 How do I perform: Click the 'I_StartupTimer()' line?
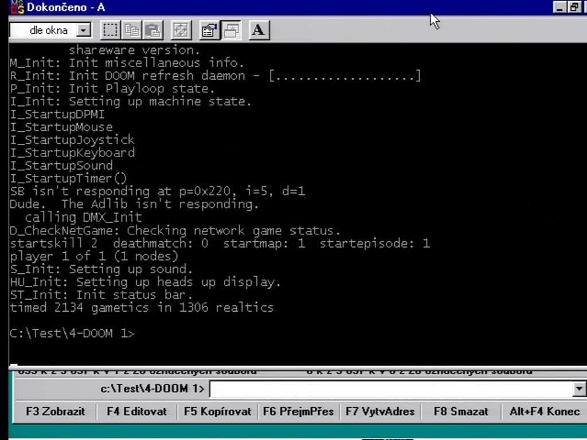point(69,178)
